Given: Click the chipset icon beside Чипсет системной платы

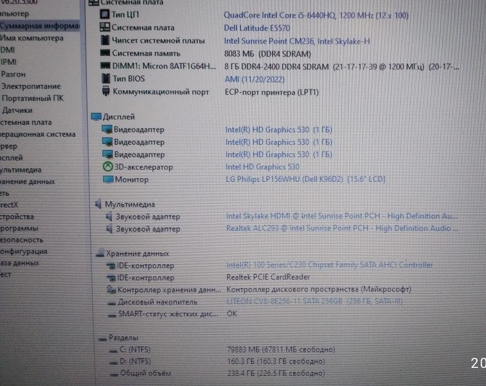Looking at the screenshot, I should coord(105,40).
